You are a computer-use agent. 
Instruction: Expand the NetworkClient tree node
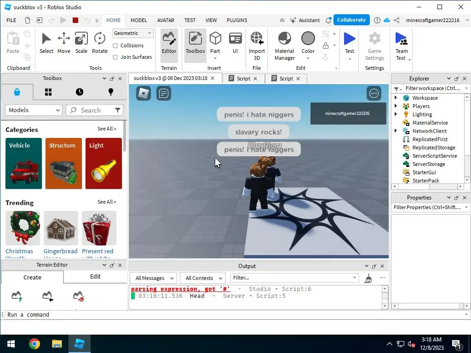[396, 131]
